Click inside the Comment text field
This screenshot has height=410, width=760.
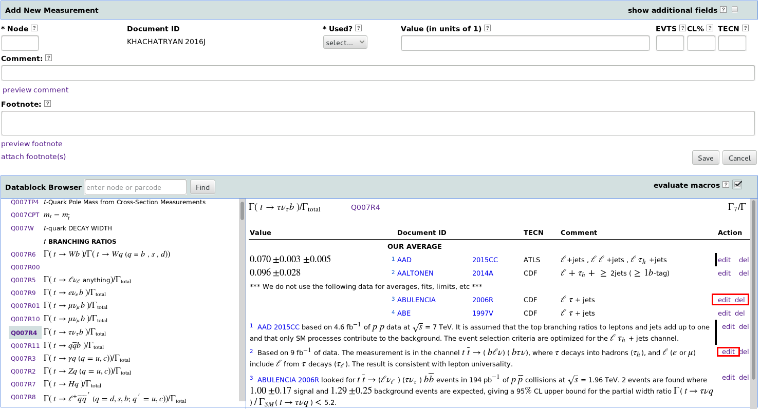(x=378, y=73)
